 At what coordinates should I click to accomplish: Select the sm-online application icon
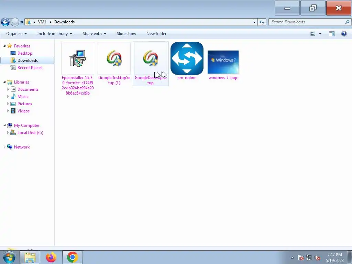point(187,58)
